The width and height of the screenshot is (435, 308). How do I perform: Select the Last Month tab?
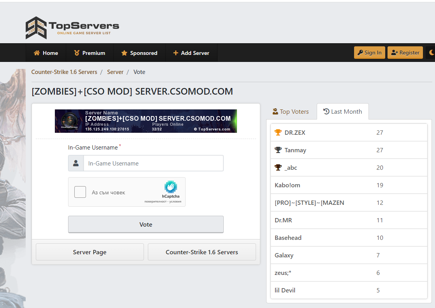[x=342, y=112]
